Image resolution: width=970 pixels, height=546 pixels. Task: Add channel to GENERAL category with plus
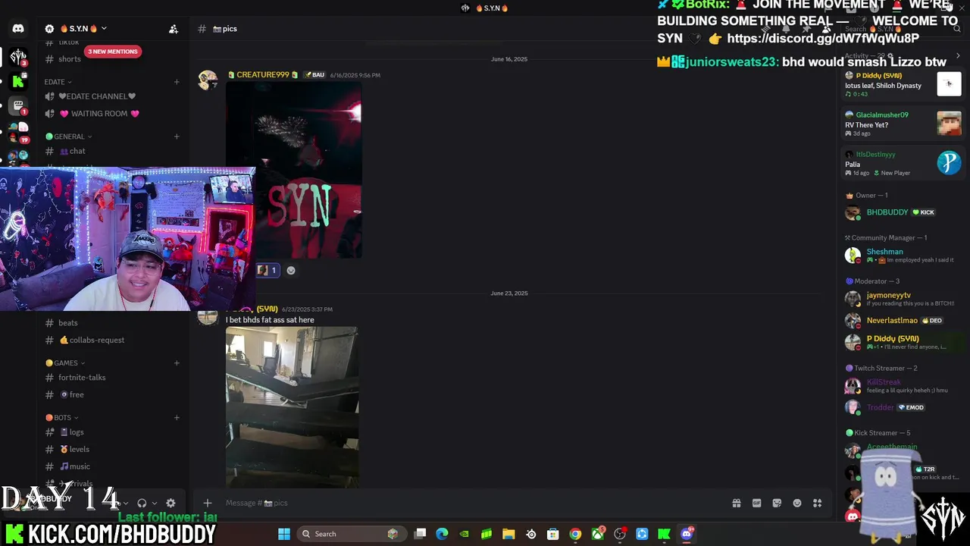click(177, 136)
